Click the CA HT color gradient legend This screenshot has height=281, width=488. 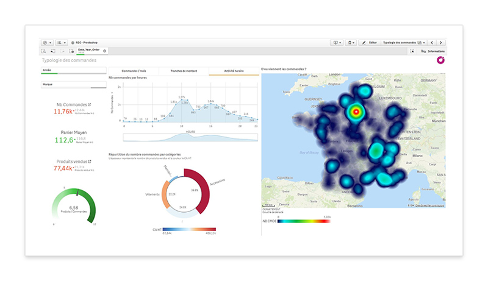pyautogui.click(x=189, y=229)
